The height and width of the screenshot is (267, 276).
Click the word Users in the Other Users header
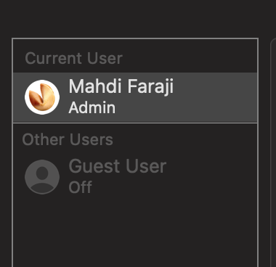point(92,139)
